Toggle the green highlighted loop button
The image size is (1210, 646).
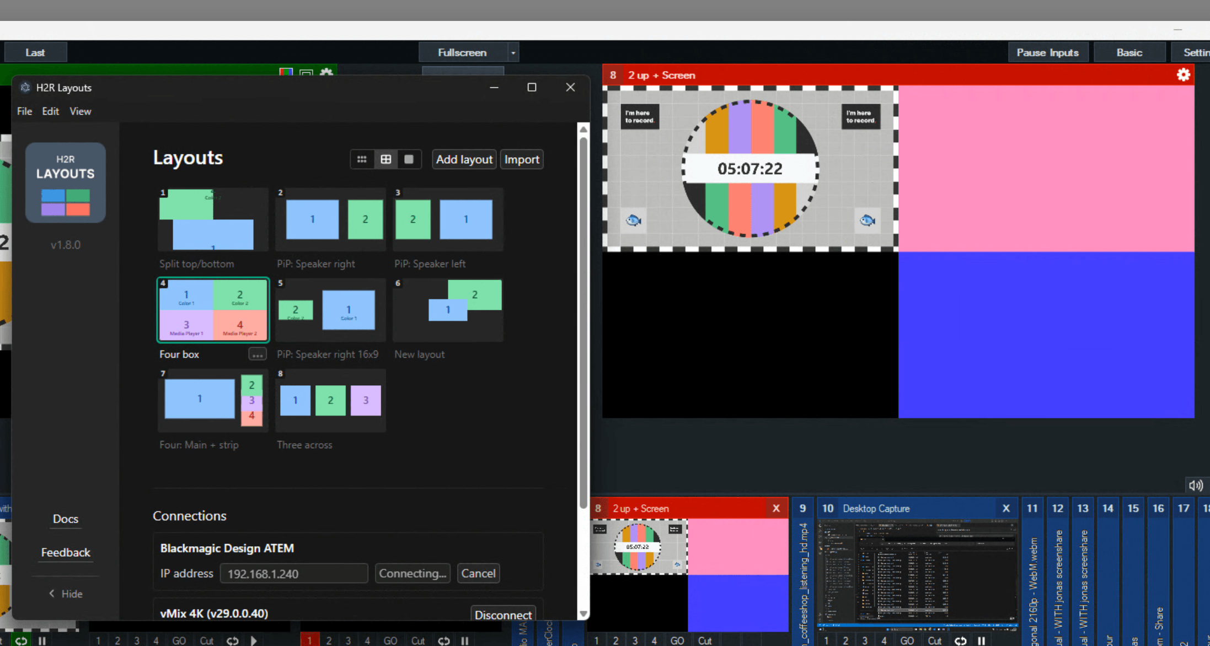(22, 640)
